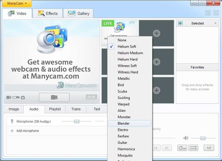Choose the Harmonica voice effect
This screenshot has height=161, width=222.
(x=130, y=149)
